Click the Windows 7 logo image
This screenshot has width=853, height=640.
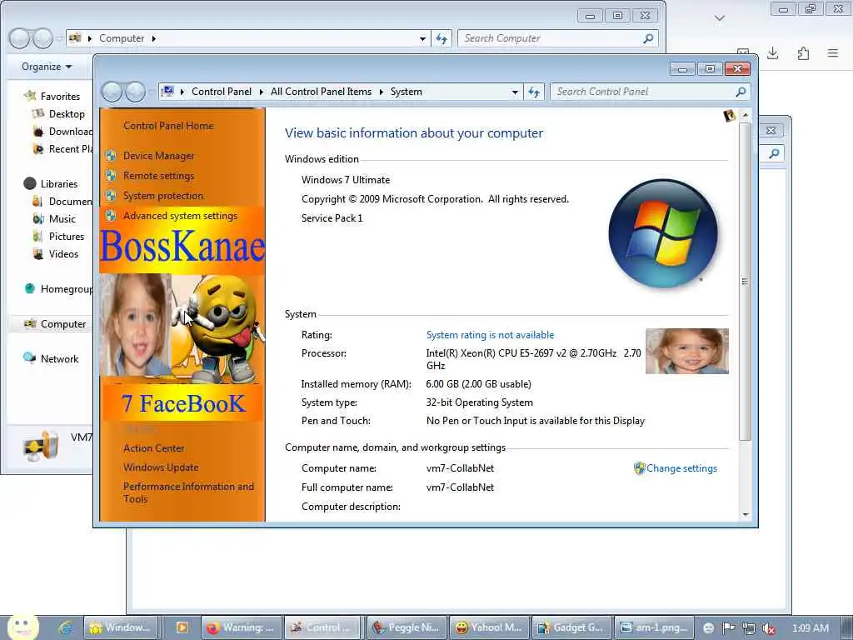pyautogui.click(x=663, y=233)
